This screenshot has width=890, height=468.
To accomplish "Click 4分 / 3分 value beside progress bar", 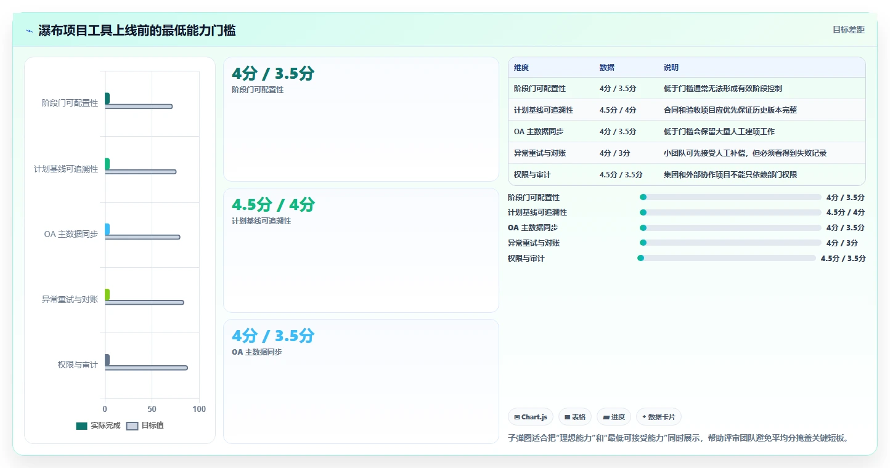I will (842, 243).
